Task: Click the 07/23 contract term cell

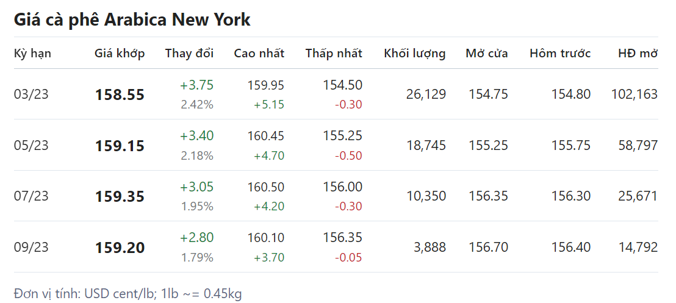Action: 31,196
